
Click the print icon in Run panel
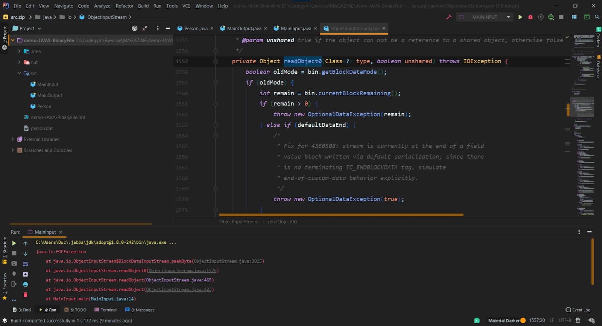(x=25, y=284)
